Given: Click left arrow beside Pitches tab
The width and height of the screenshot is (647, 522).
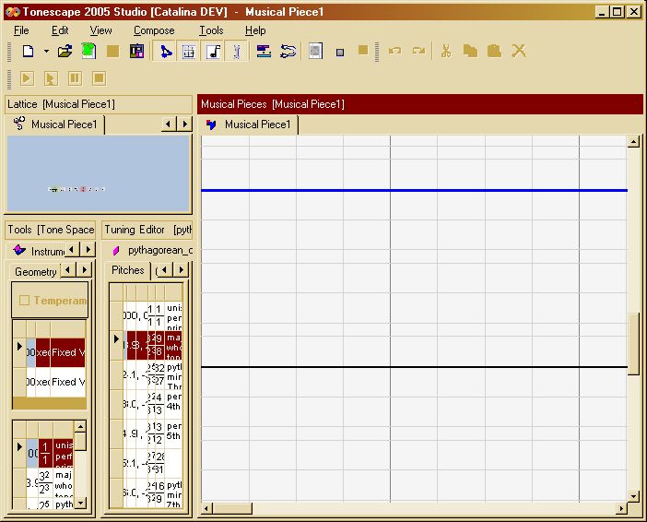Looking at the screenshot, I should [x=164, y=270].
